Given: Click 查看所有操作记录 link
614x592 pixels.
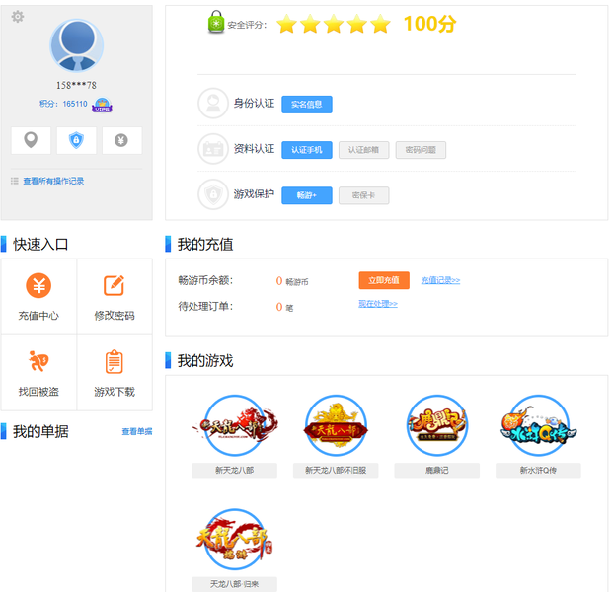Looking at the screenshot, I should [53, 181].
